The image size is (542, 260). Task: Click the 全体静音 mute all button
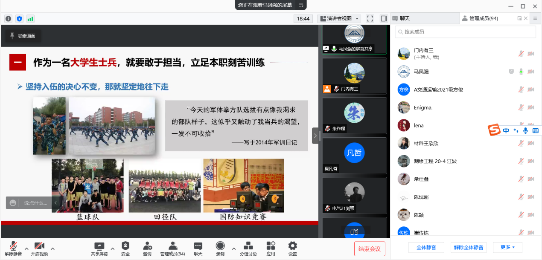[426, 247]
